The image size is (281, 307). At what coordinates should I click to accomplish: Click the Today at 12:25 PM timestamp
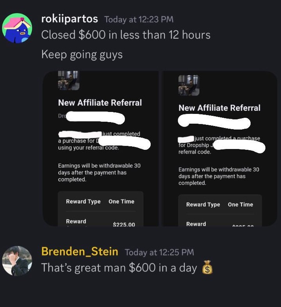pyautogui.click(x=159, y=252)
